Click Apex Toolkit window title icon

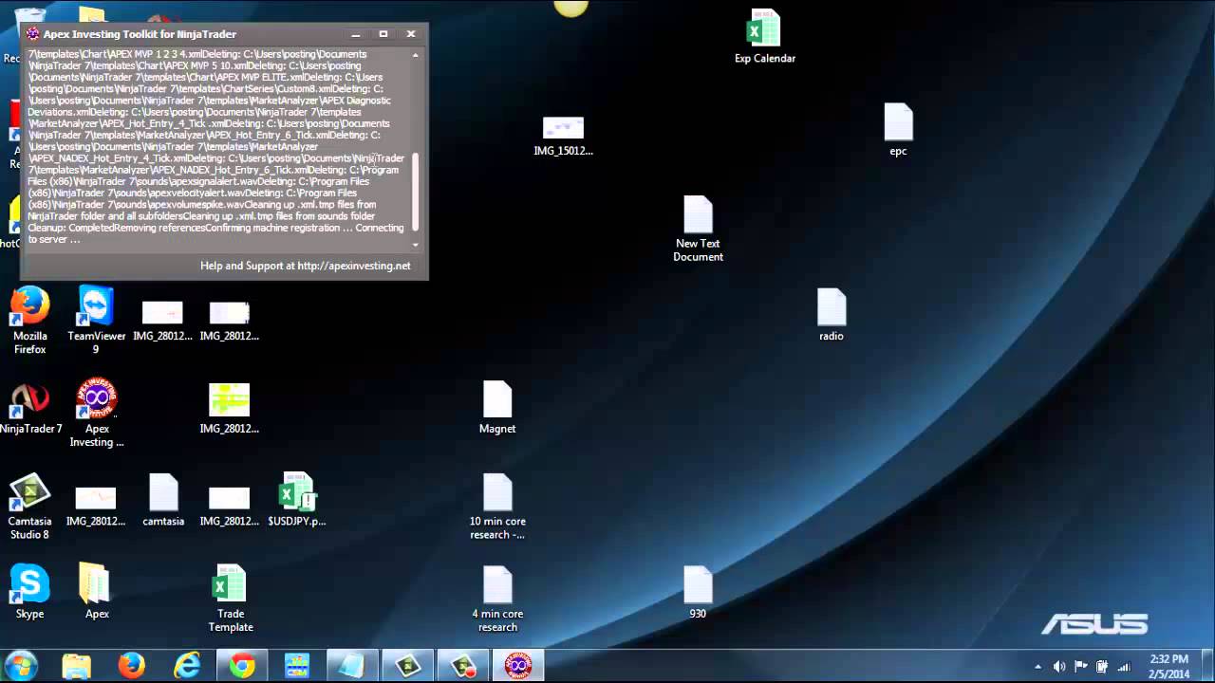click(x=32, y=34)
